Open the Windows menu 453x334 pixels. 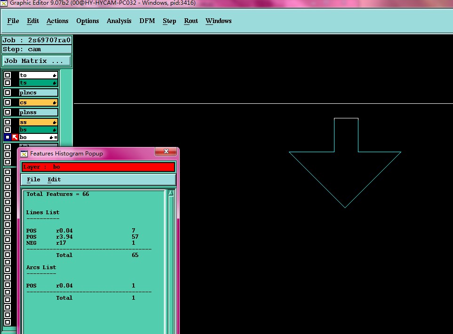(219, 21)
